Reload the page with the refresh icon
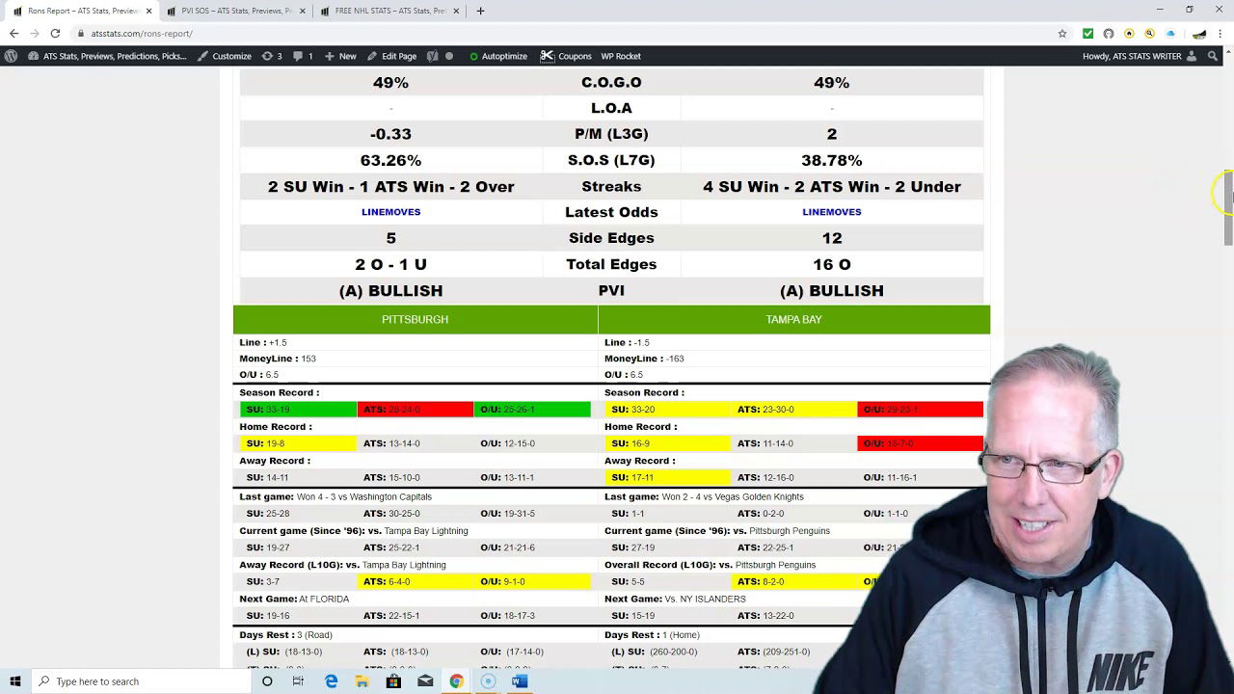The image size is (1234, 694). pyautogui.click(x=55, y=33)
